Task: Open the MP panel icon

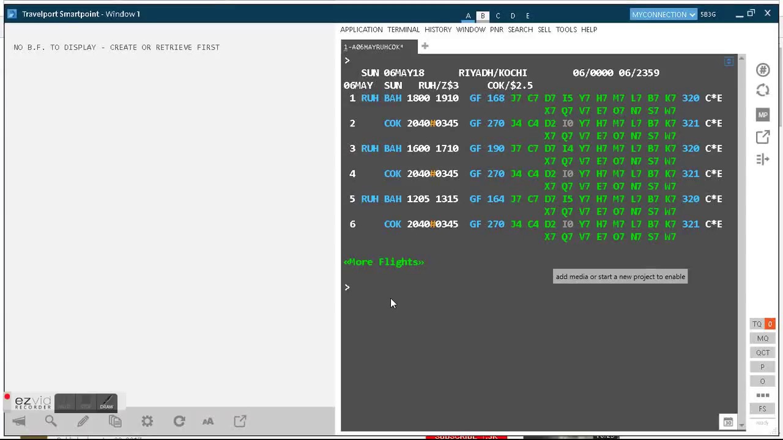Action: (762, 114)
